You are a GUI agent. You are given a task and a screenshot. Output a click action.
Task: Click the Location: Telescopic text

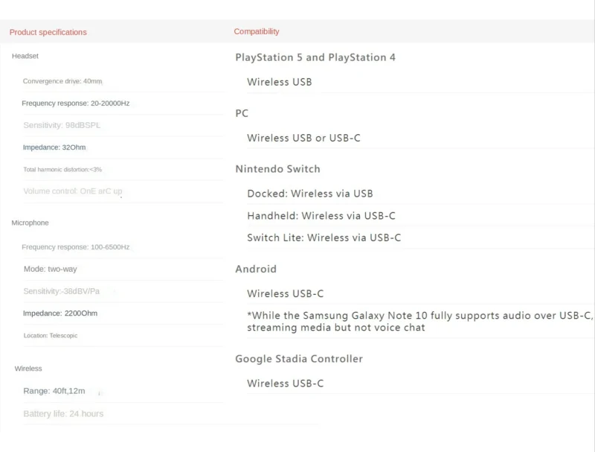tap(50, 336)
